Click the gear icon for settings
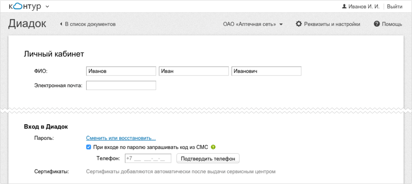This screenshot has width=412, height=184. [299, 24]
